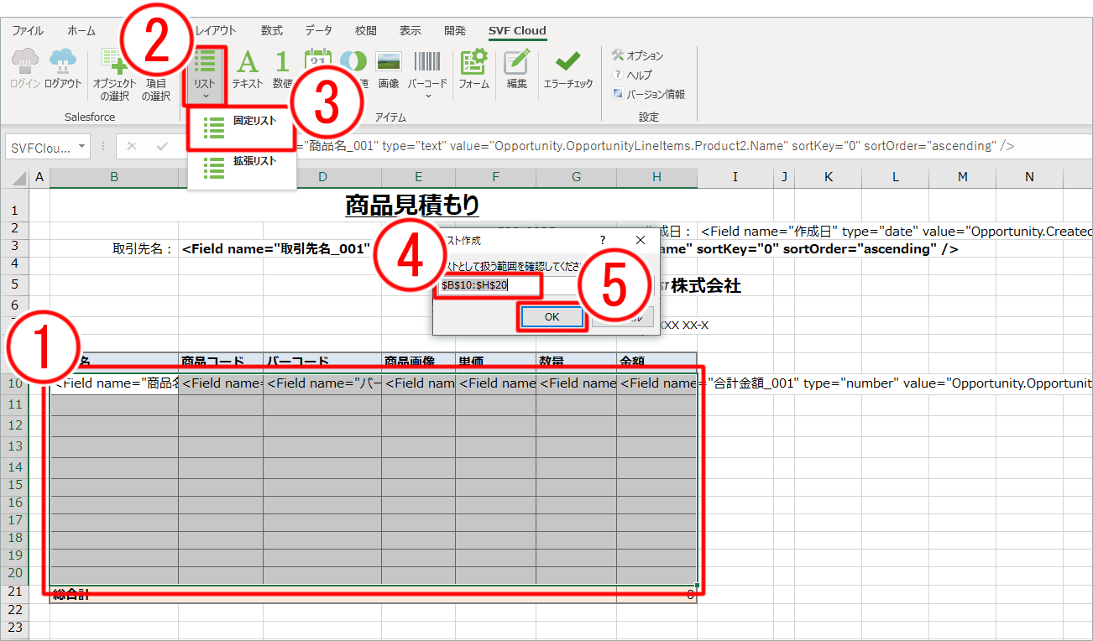Open オブジェクトの選択 in the Salesforce group
This screenshot has width=1093, height=641.
[x=114, y=75]
